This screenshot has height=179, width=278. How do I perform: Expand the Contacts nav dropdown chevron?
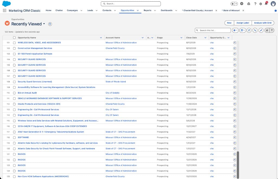(115, 11)
